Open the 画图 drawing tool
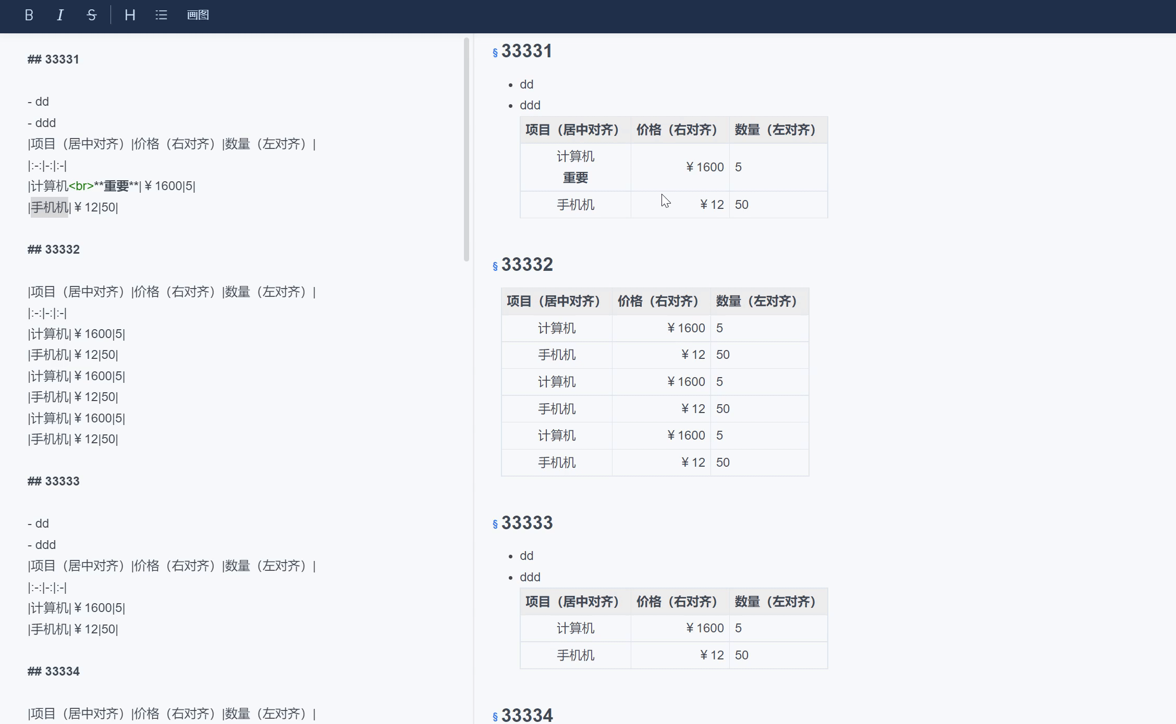 [198, 15]
